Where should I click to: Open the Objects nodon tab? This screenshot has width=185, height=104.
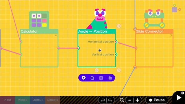pos(52,100)
